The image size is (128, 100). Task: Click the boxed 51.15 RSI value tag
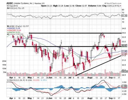pos(124,16)
